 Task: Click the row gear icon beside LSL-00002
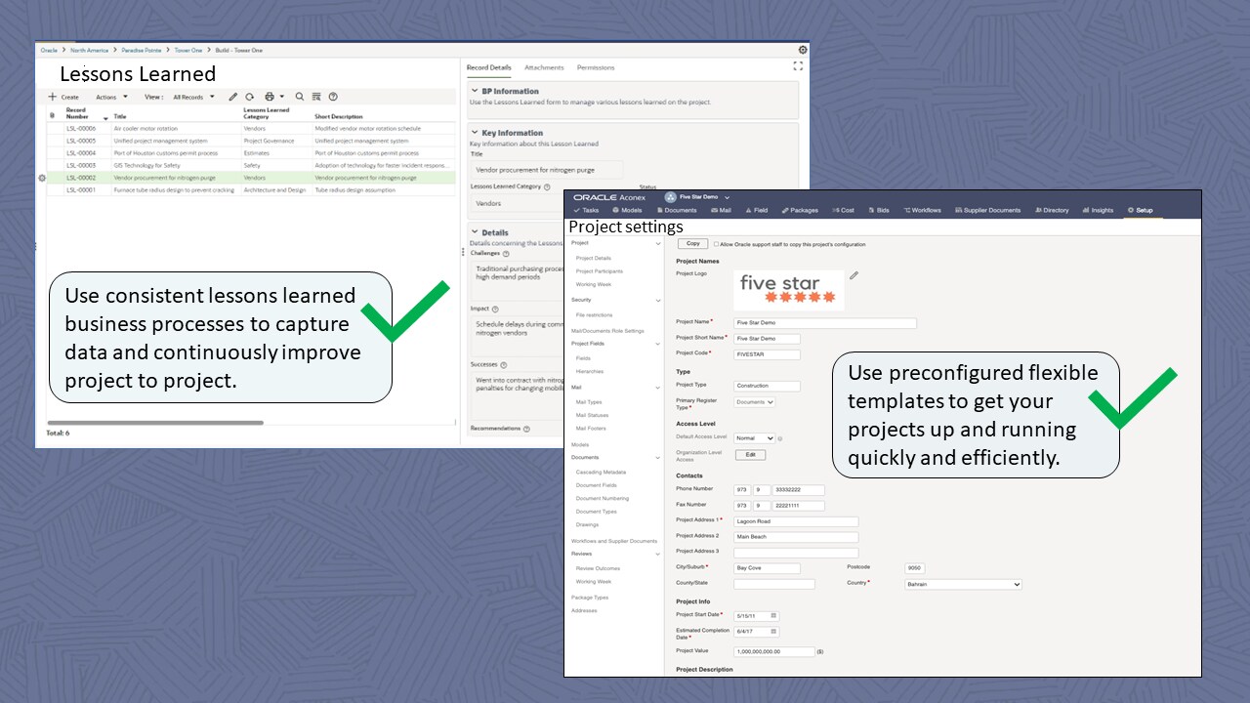(41, 178)
